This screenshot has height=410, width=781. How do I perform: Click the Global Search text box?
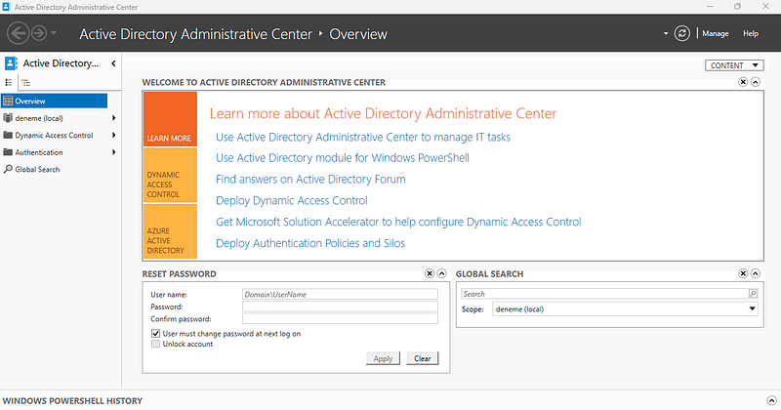tap(604, 294)
